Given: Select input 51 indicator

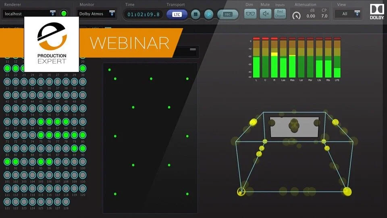Looking at the screenshot, I should coord(7,108).
